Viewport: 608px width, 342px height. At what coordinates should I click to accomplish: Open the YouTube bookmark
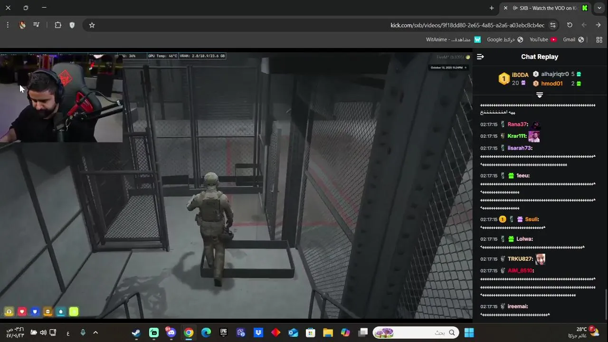[x=543, y=39]
